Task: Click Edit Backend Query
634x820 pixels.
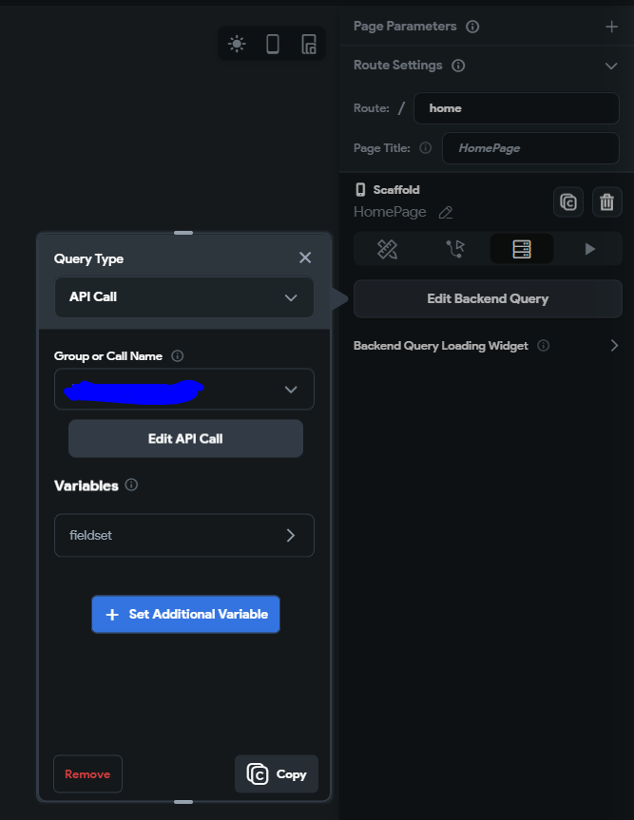Action: 487,298
